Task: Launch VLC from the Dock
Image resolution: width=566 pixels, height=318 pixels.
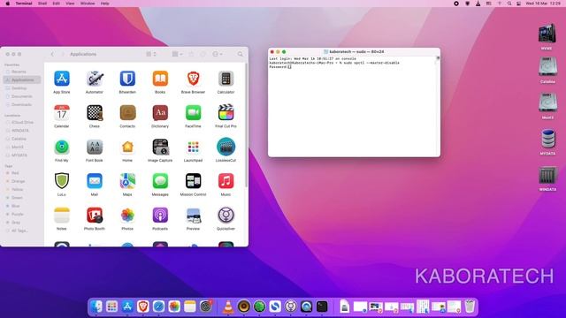Action: pyautogui.click(x=228, y=307)
